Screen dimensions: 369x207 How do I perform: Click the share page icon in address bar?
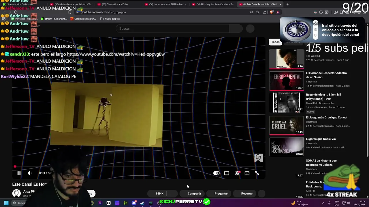click(x=264, y=12)
